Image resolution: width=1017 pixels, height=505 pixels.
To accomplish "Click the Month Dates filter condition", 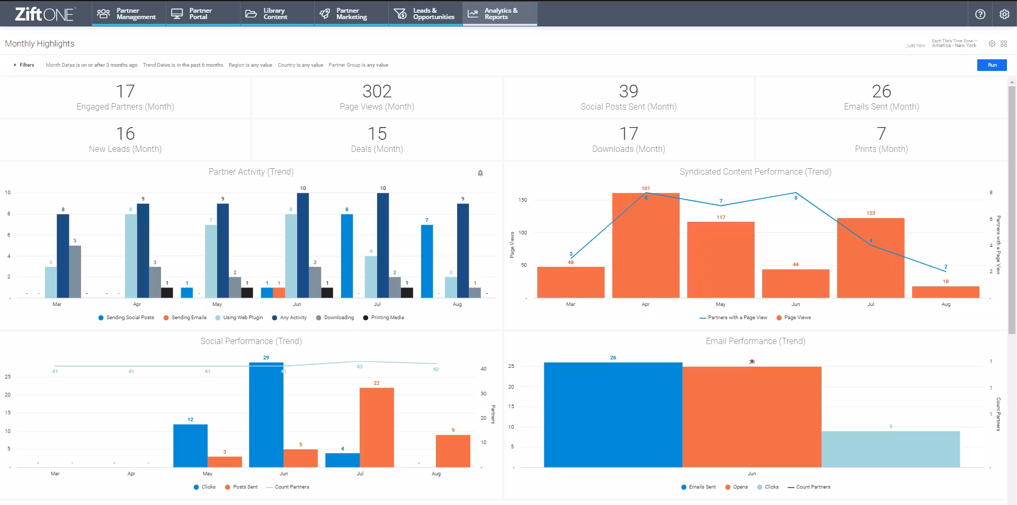I will click(x=91, y=65).
